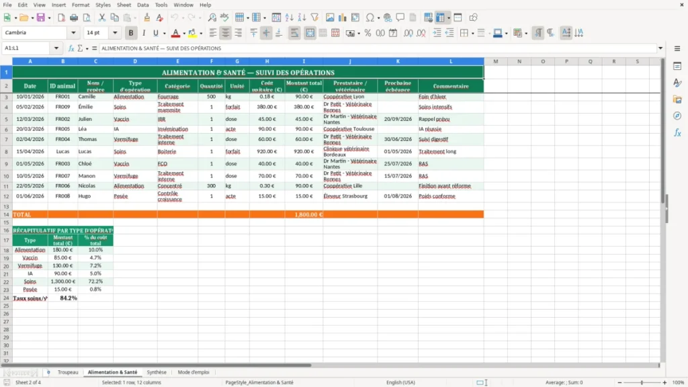This screenshot has width=688, height=387.
Task: Toggle Wrap Text button
Action: [x=294, y=33]
